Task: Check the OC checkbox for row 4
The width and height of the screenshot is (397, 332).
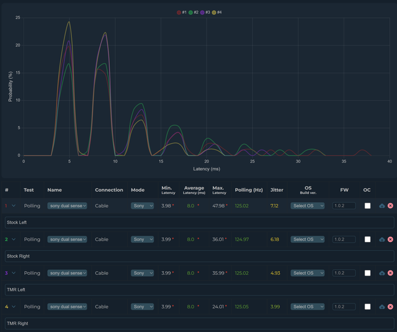Action: tap(367, 307)
